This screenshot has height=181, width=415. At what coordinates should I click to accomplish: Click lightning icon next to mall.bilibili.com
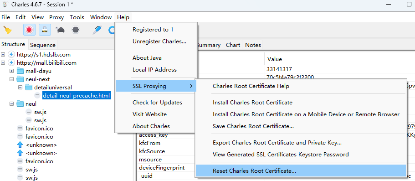coord(11,63)
